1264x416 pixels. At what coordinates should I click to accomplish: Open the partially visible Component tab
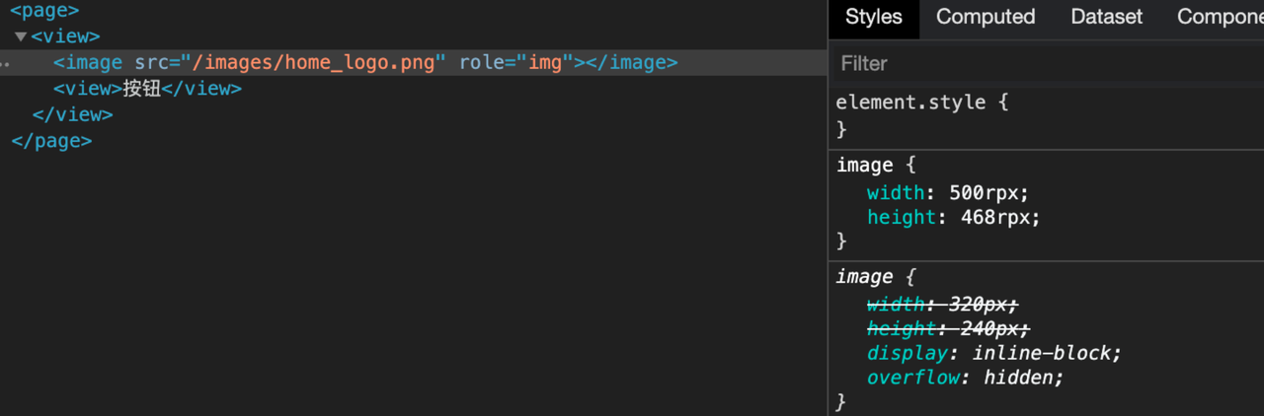point(1220,17)
